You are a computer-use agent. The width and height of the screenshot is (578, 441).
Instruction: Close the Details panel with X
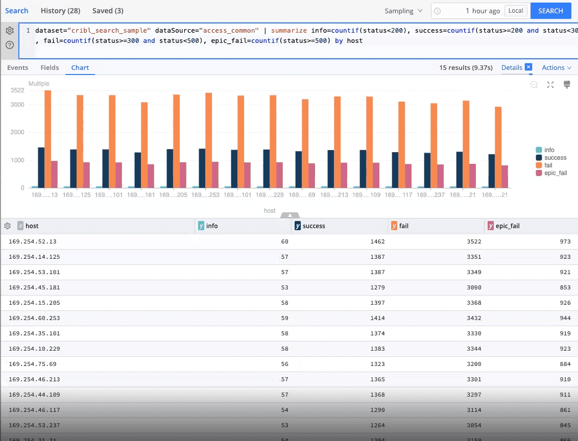pos(528,67)
